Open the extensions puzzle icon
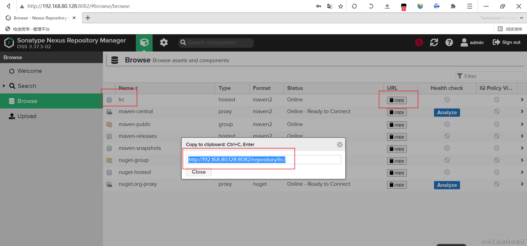The width and height of the screenshot is (527, 246). click(x=453, y=6)
